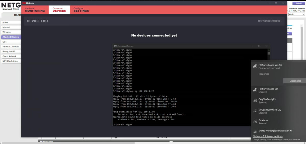Screen dimensions: 306x144
Task: Open the Configure Settings tab
Action: (81, 10)
